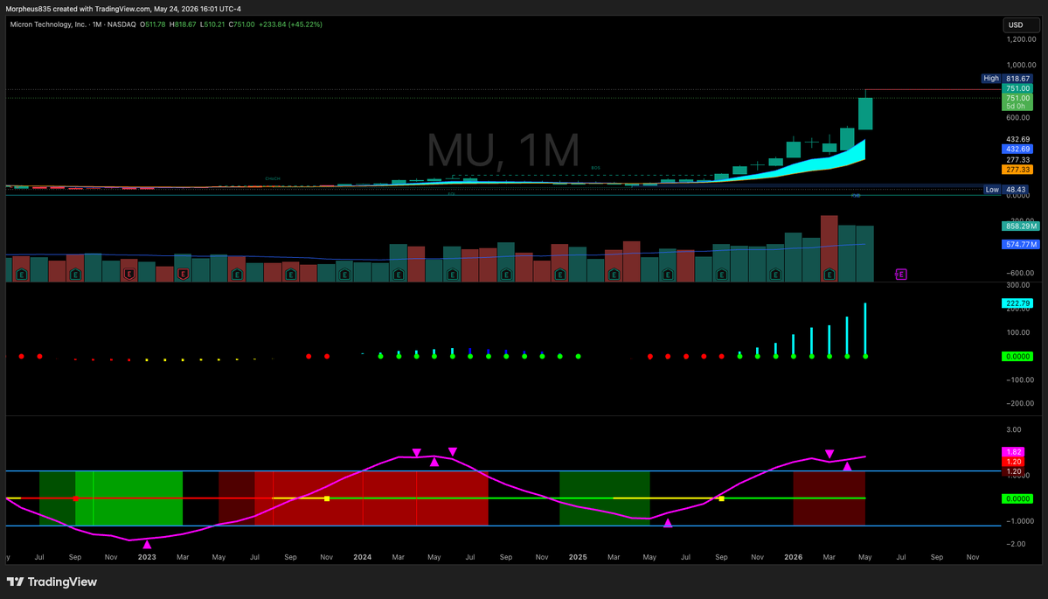Click the Jun 2023 earnings E marker
The height and width of the screenshot is (599, 1048).
point(237,274)
